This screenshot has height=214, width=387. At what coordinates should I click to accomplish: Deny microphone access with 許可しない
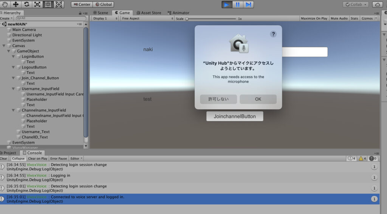(x=218, y=99)
